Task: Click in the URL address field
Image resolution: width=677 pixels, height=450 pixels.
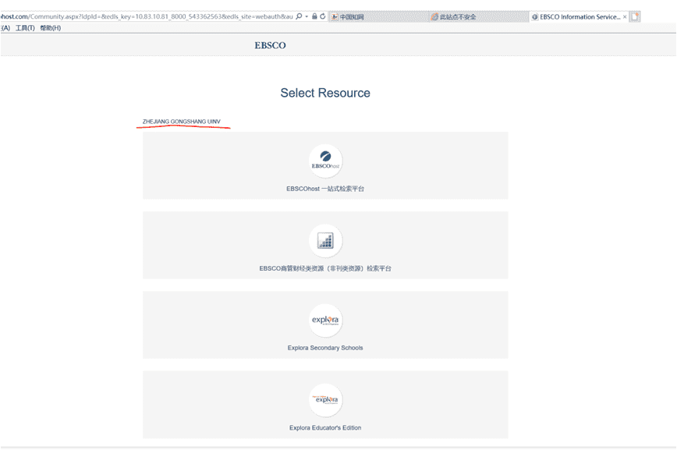Action: tap(140, 16)
